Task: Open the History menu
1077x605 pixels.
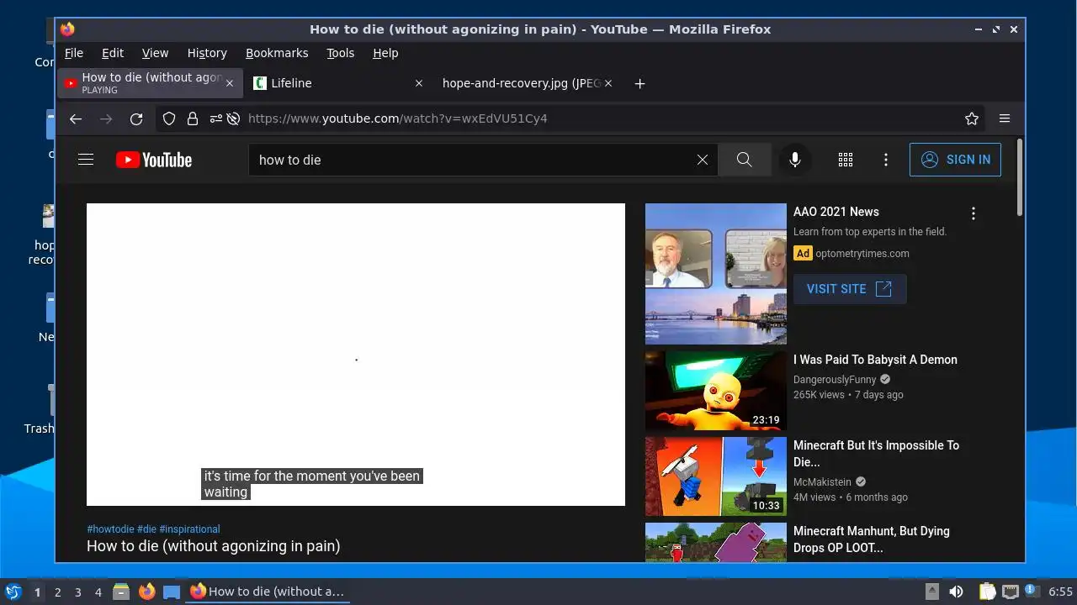Action: (207, 53)
